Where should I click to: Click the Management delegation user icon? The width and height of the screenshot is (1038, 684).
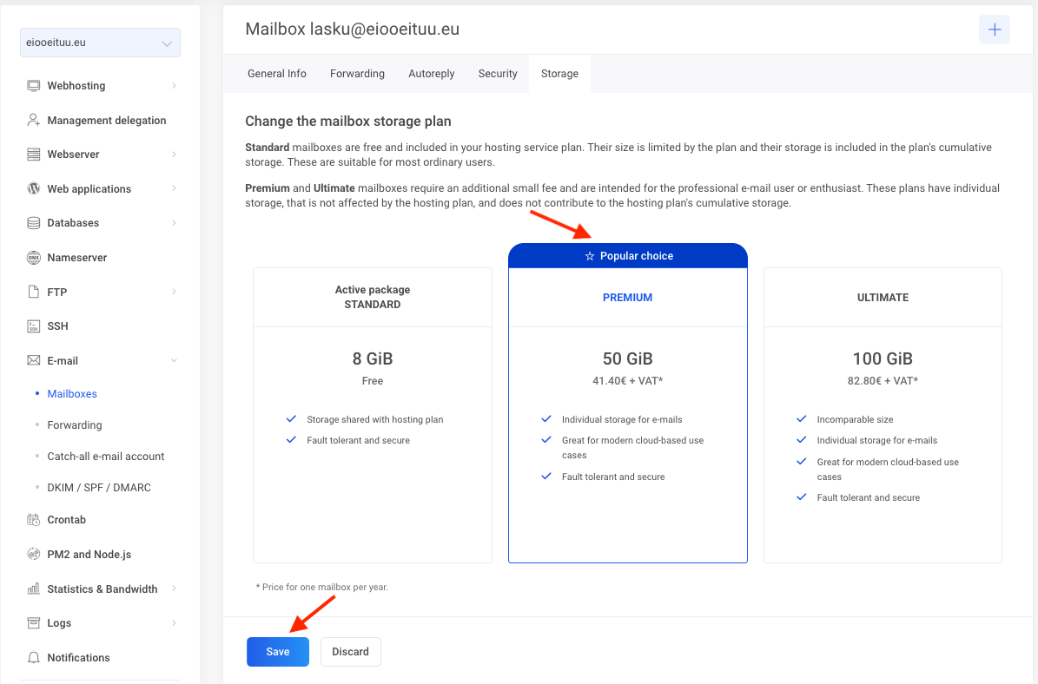pyautogui.click(x=34, y=121)
